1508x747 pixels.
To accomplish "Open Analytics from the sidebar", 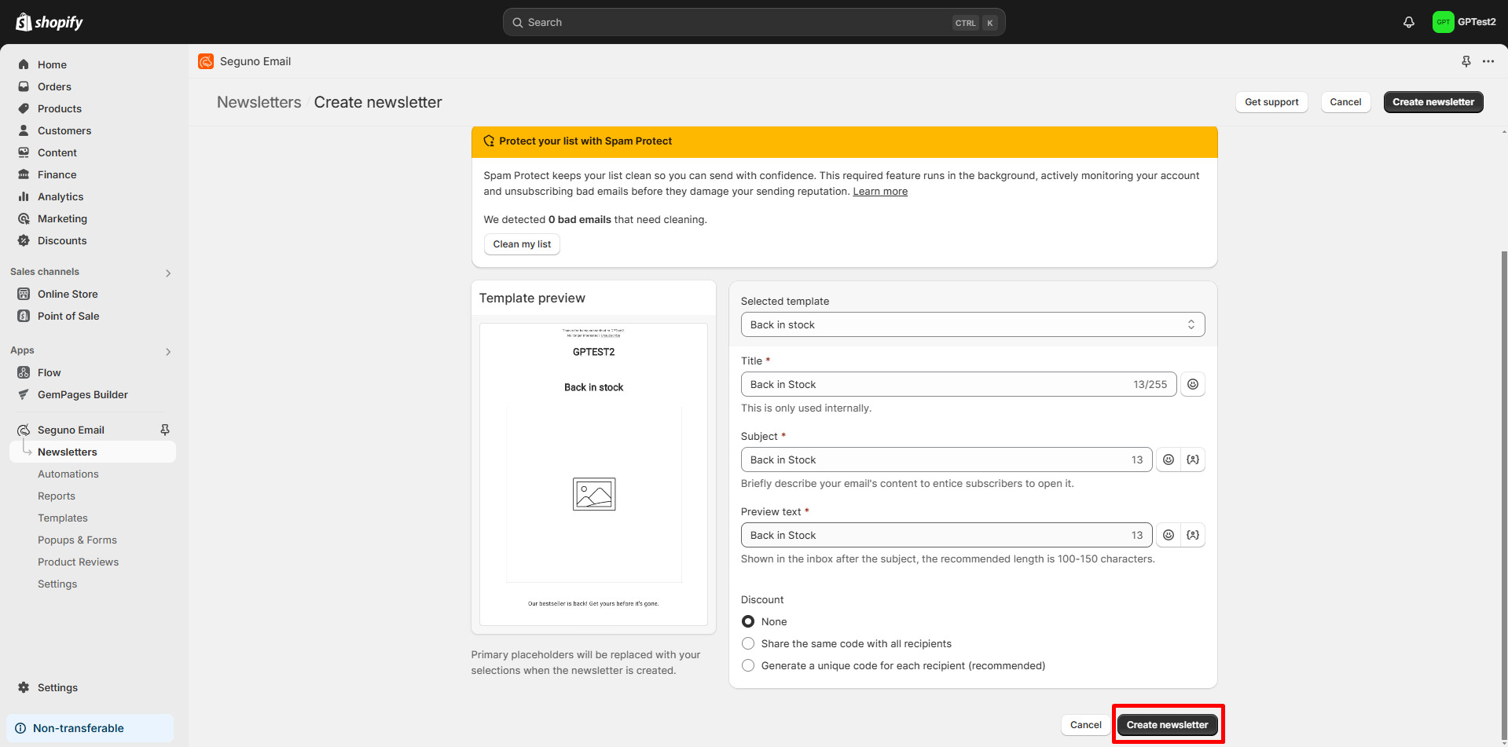I will pyautogui.click(x=61, y=196).
